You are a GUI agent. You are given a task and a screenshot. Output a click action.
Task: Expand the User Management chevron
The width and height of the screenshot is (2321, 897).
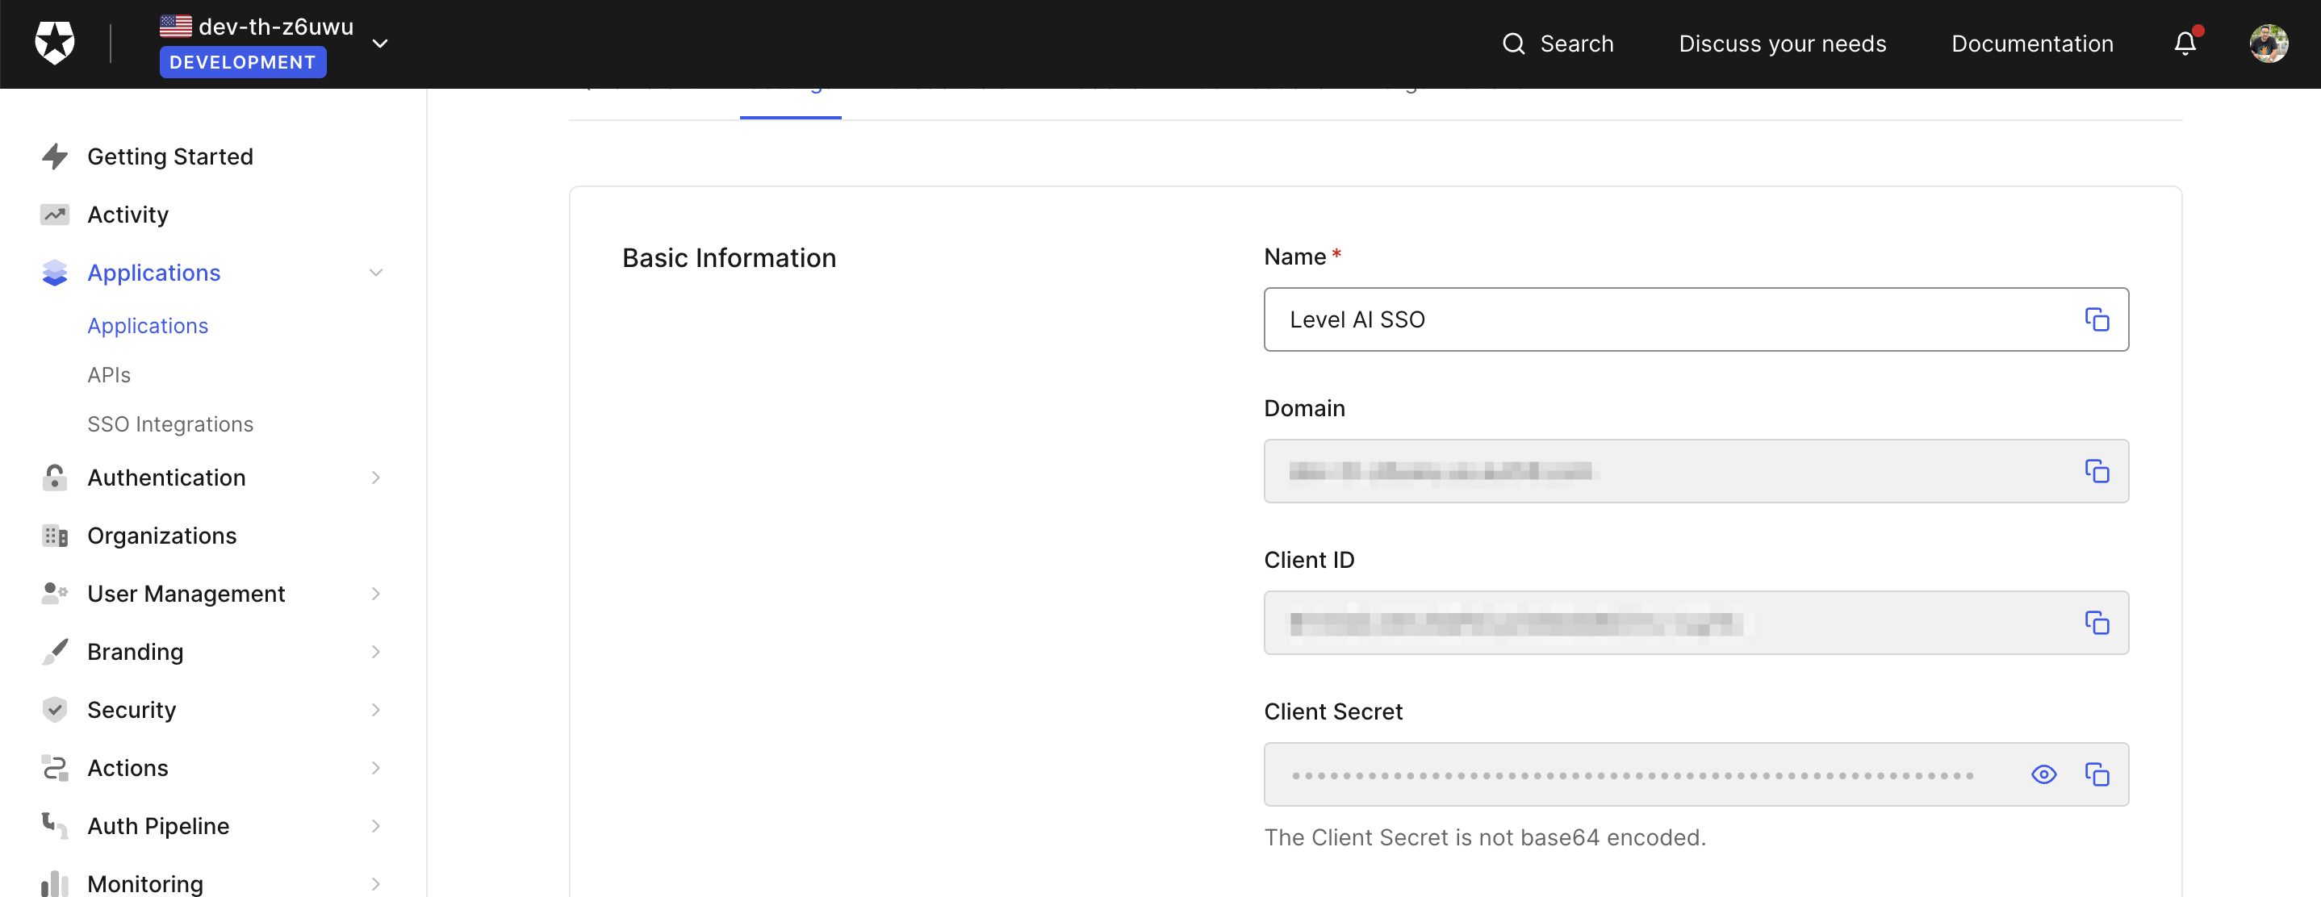(376, 594)
